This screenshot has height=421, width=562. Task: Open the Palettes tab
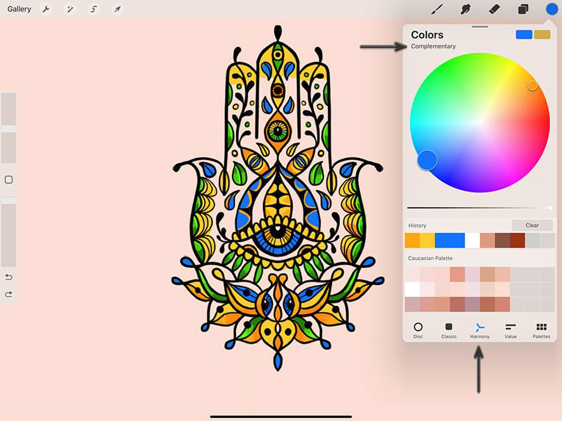pos(542,330)
